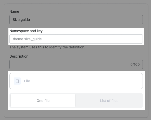The width and height of the screenshot is (151, 120).
Task: Click the 0/100 character counter
Action: tap(135, 64)
